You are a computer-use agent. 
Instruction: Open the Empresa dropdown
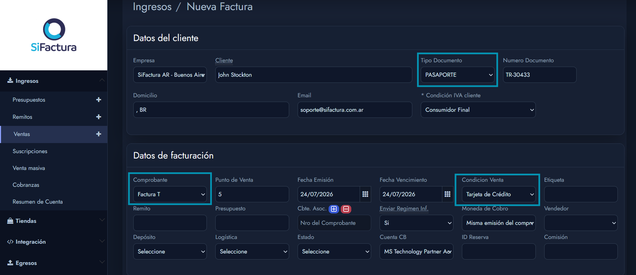[170, 75]
